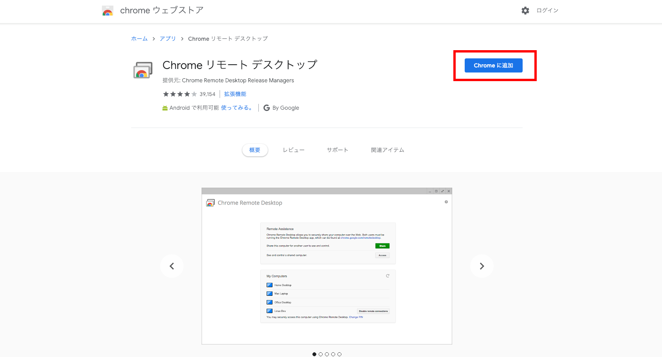Select the first carousel dot
662x357 pixels.
pyautogui.click(x=314, y=354)
